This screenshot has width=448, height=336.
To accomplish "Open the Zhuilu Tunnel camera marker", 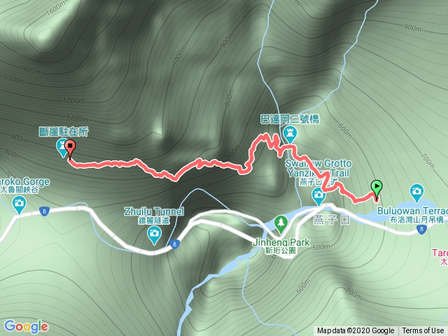I will pyautogui.click(x=154, y=236).
